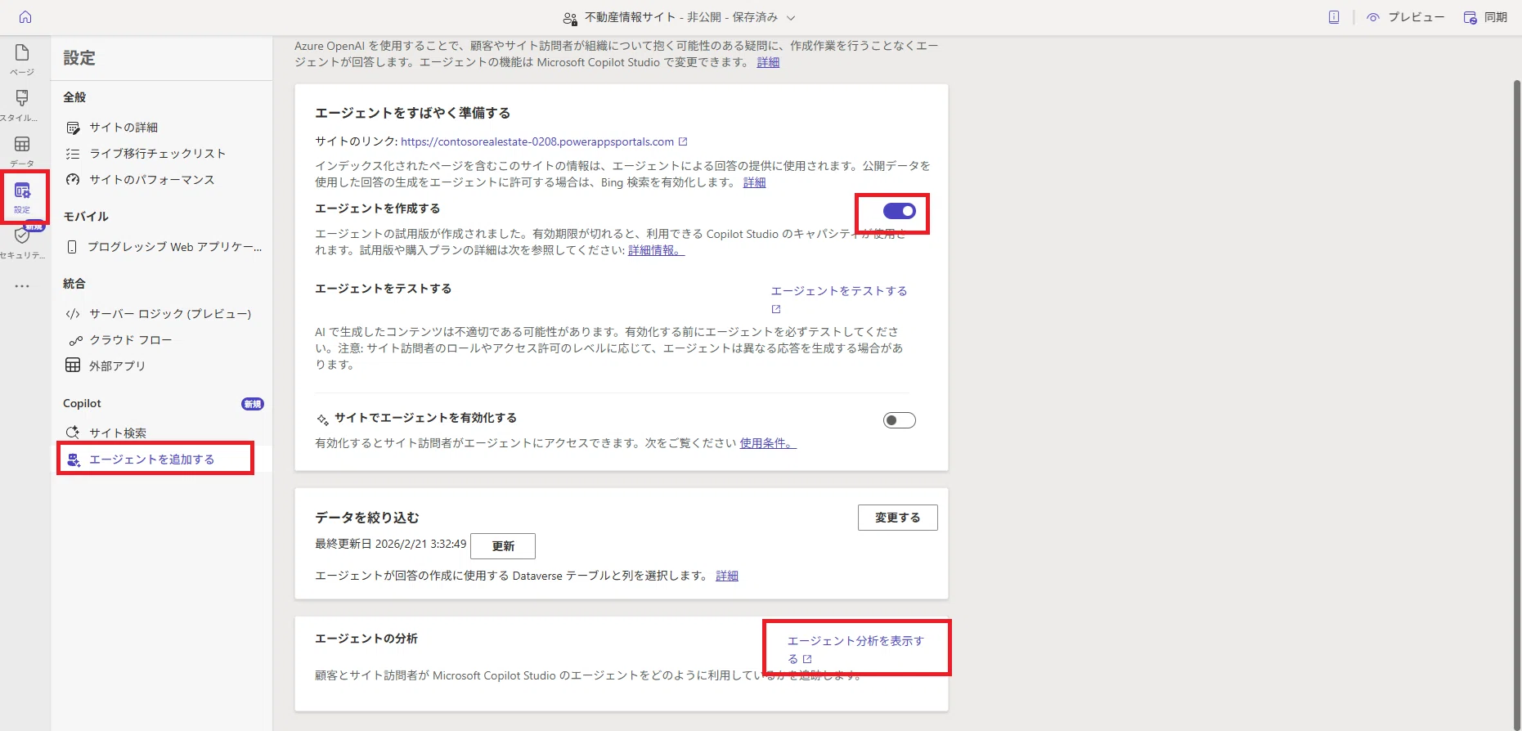Click the エージェントをすばやく準備する heading

point(413,113)
